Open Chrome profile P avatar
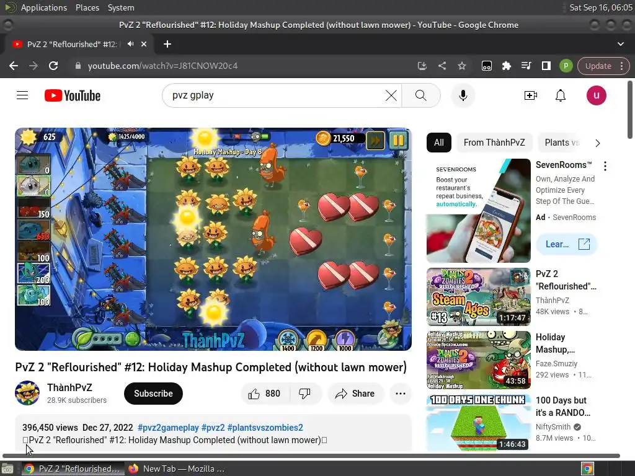The height and width of the screenshot is (476, 635). tap(566, 66)
